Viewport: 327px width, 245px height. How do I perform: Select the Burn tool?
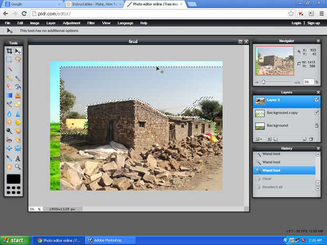coord(18,131)
